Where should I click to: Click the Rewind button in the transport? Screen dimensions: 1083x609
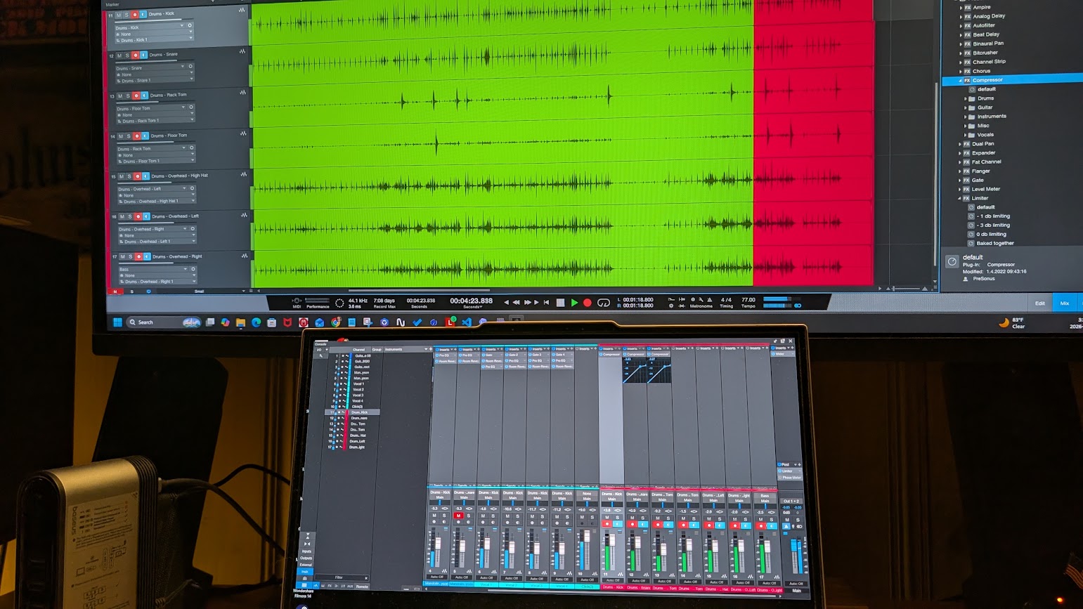(516, 303)
